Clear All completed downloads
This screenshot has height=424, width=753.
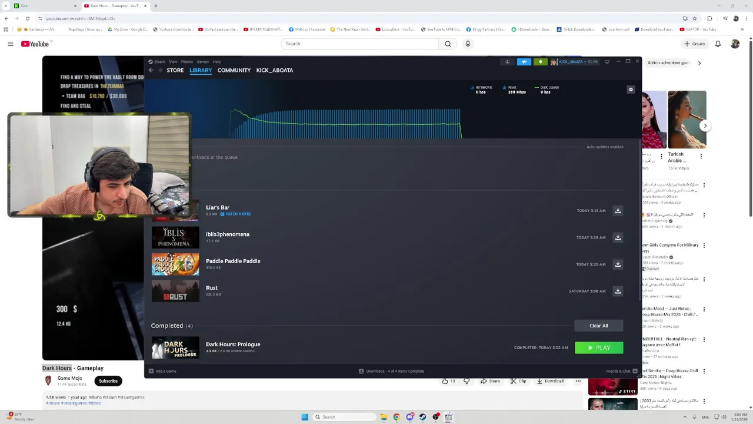(599, 326)
